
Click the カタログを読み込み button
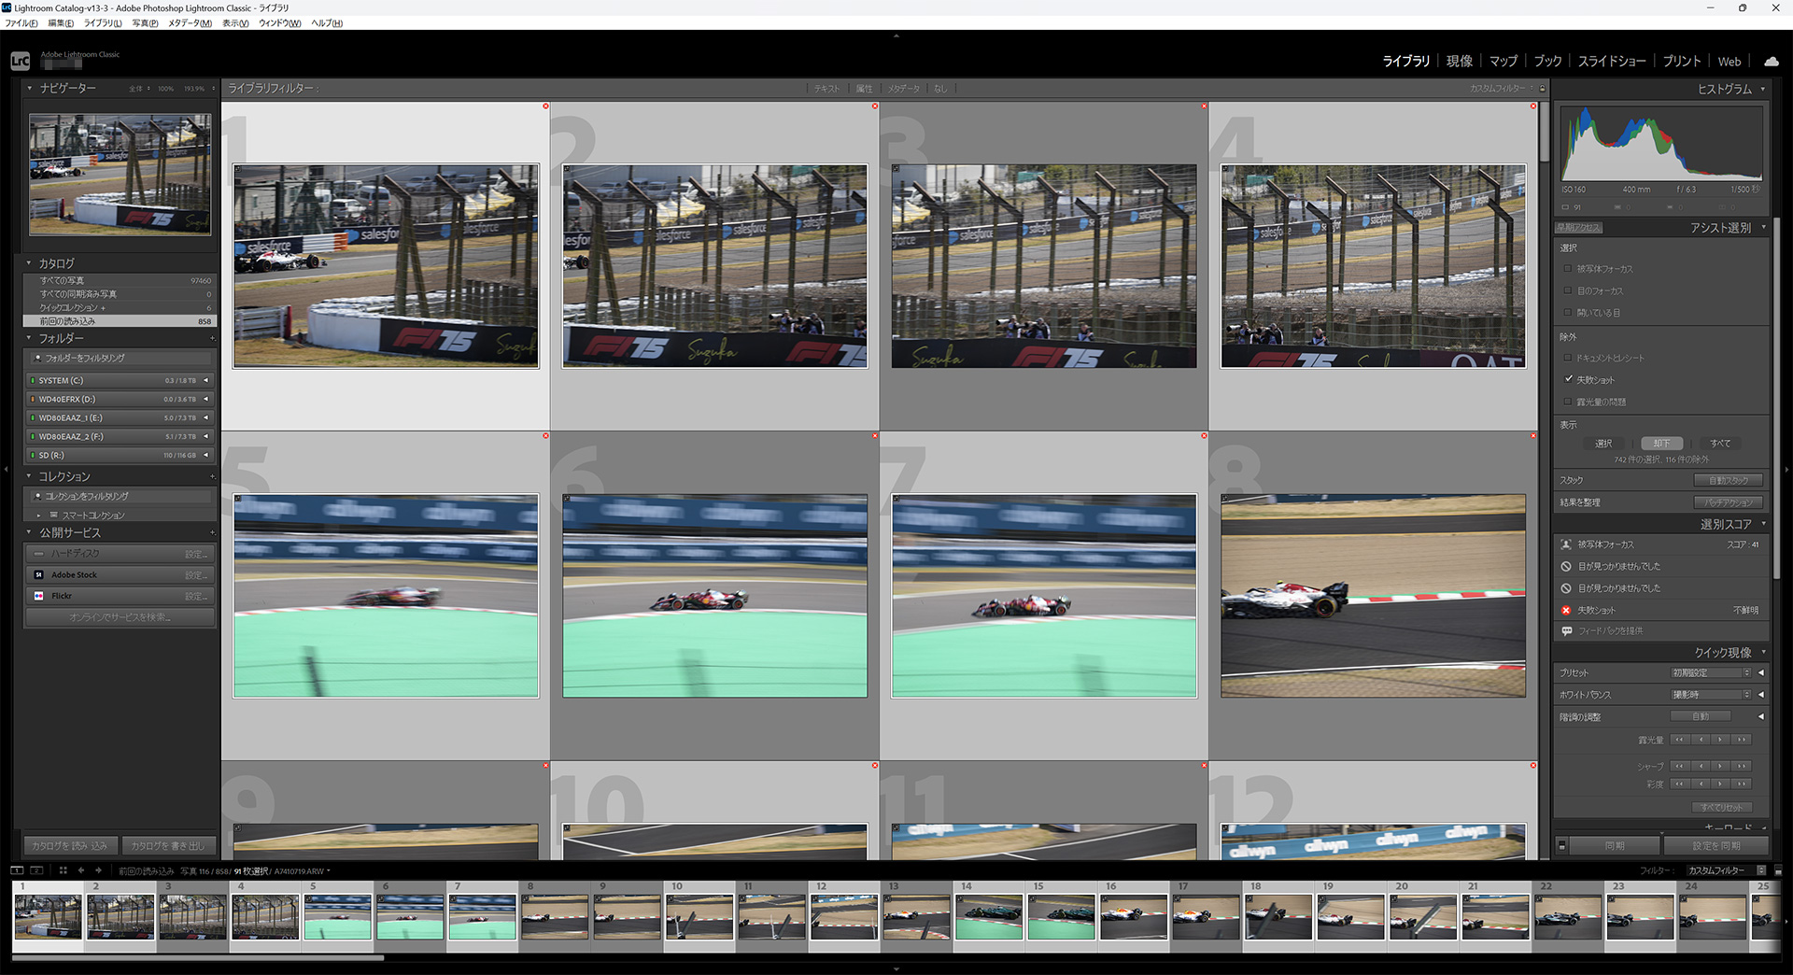point(70,846)
